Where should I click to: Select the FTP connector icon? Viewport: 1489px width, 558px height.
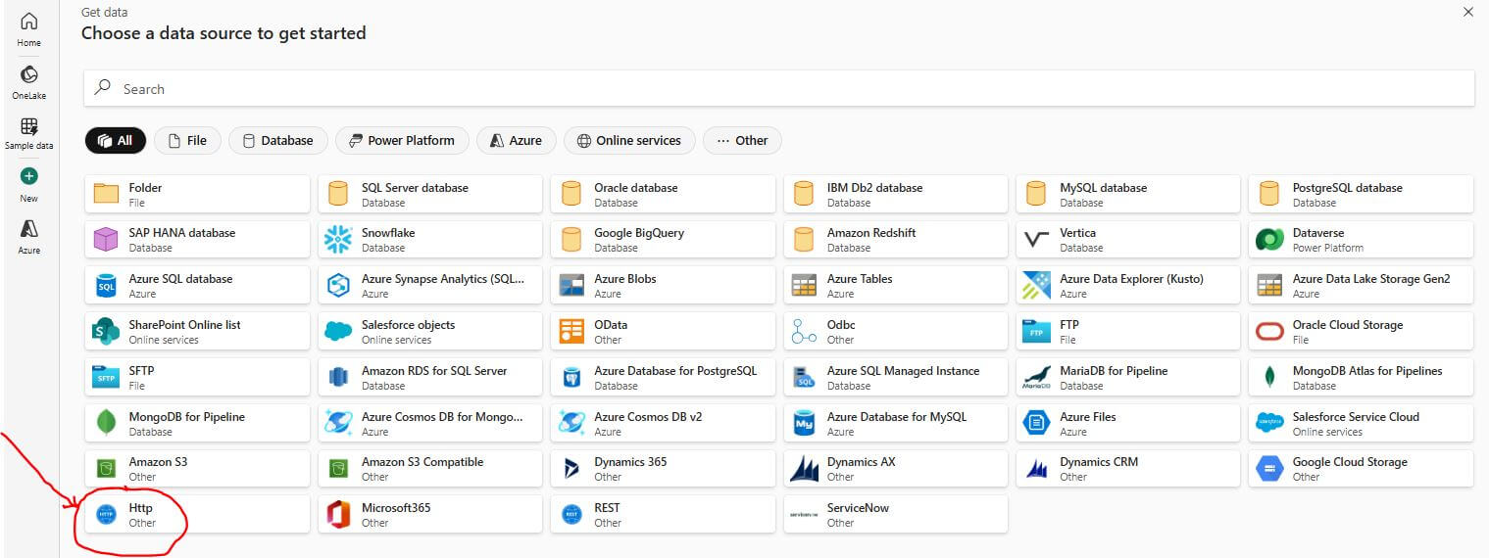1036,332
